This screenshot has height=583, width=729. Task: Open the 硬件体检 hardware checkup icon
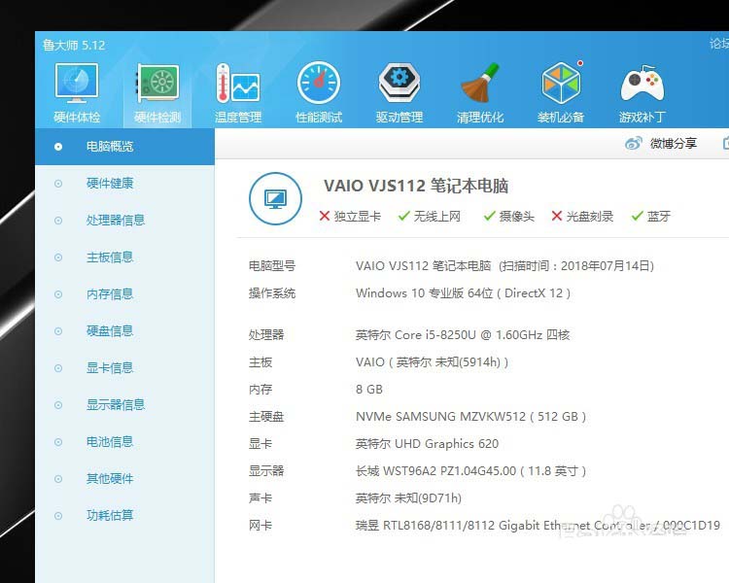(x=77, y=84)
